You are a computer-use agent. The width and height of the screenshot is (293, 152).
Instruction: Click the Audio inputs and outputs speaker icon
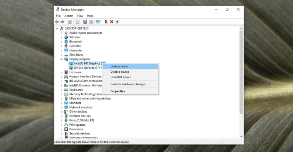(66, 33)
